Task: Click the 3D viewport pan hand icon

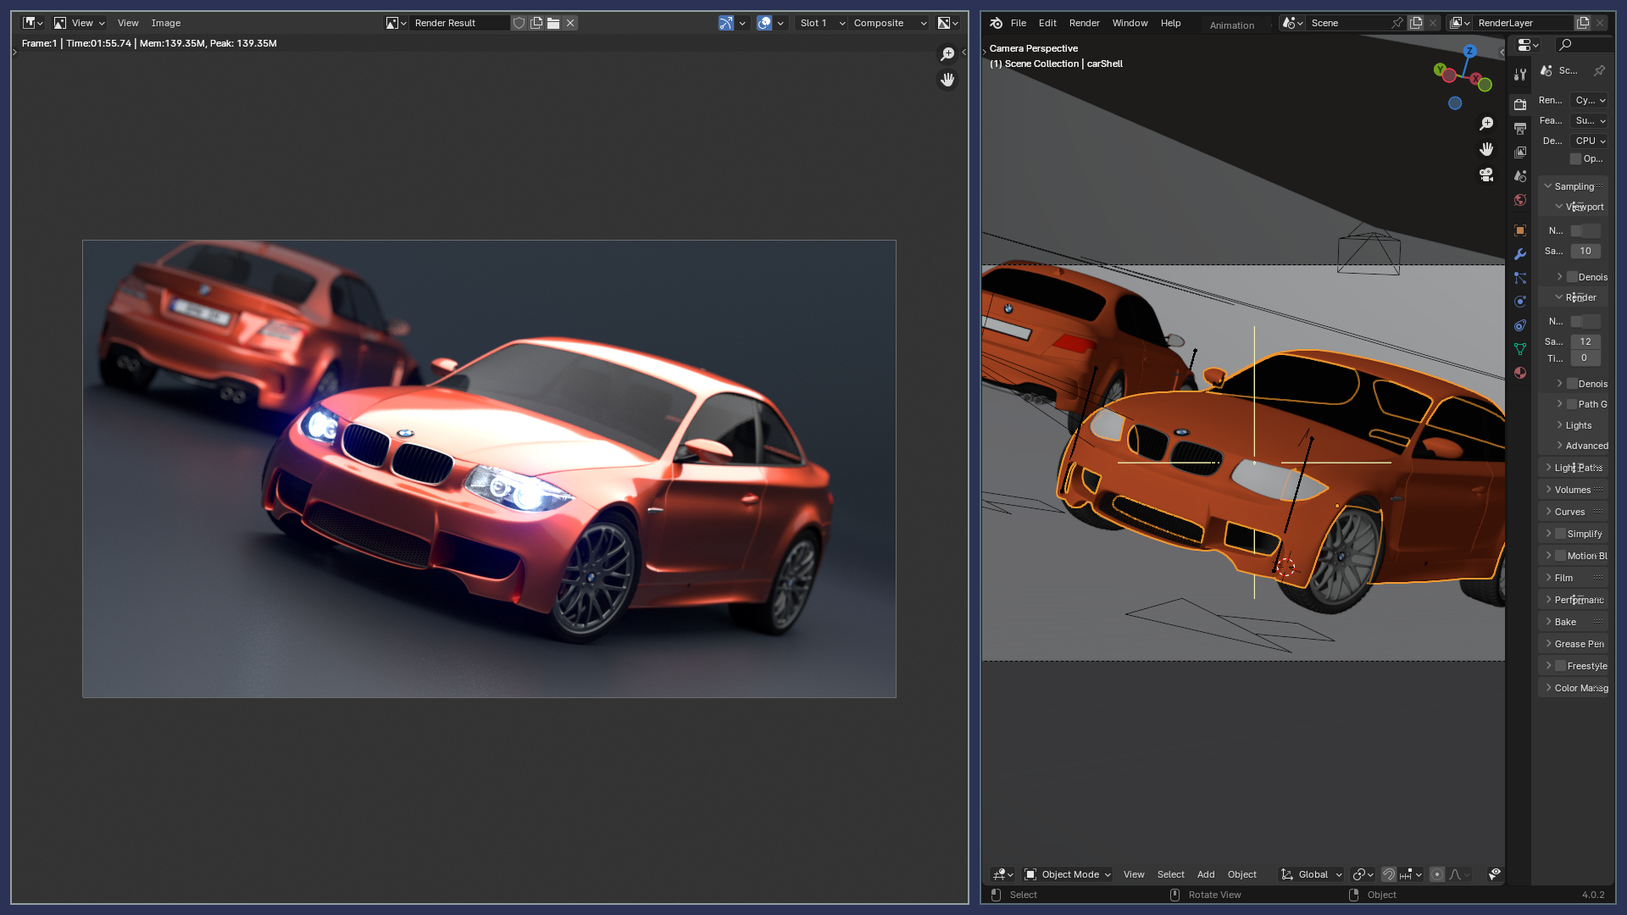Action: click(1486, 149)
